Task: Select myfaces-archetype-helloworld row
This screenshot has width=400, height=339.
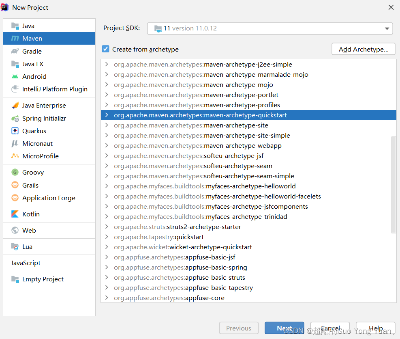Action: (248, 186)
